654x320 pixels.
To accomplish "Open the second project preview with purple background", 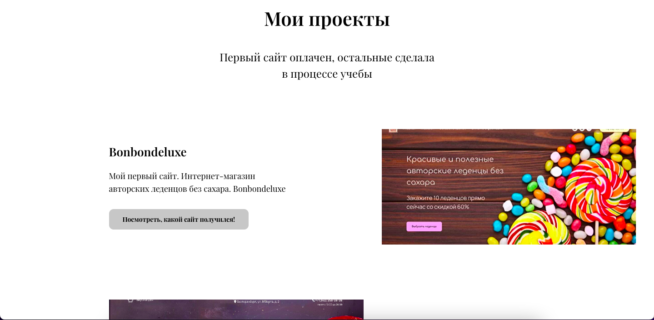I will click(236, 310).
